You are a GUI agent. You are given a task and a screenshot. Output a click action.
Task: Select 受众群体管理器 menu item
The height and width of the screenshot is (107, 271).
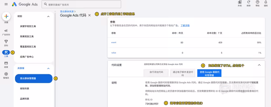click(x=34, y=79)
